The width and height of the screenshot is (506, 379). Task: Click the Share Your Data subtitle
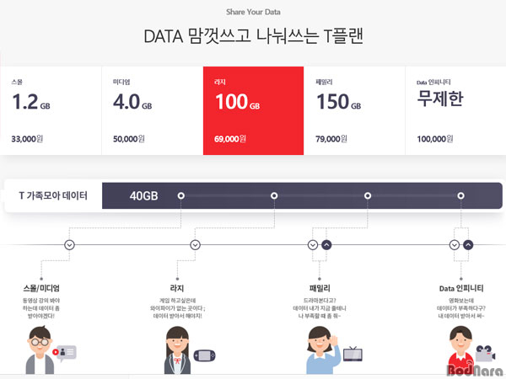(253, 12)
